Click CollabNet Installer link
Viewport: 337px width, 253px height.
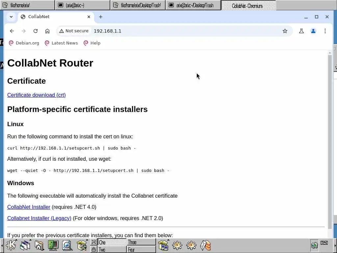[x=29, y=207]
